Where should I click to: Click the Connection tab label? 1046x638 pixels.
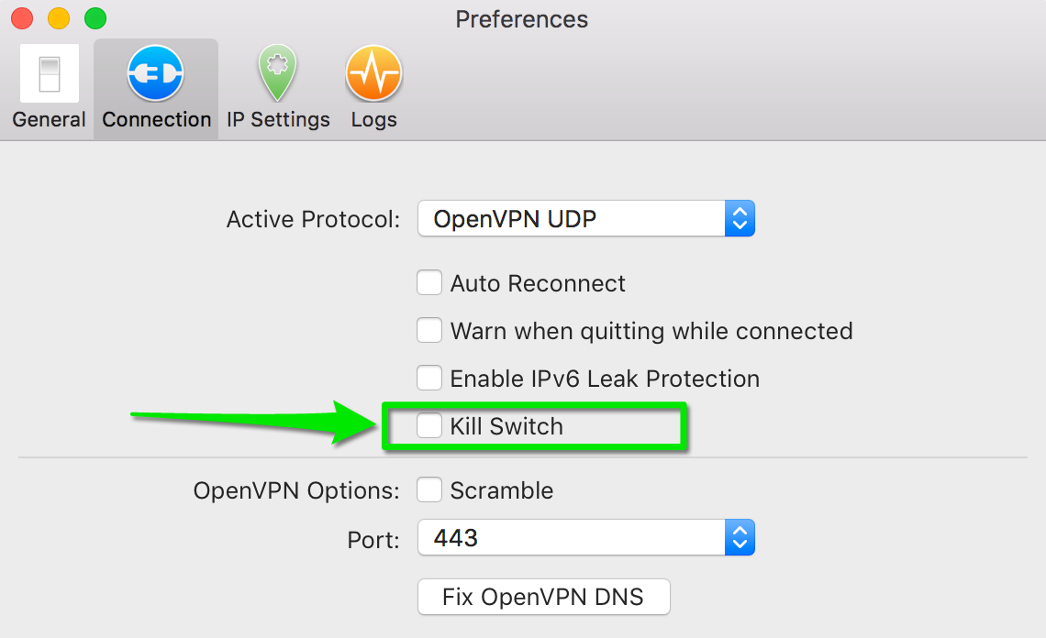[x=156, y=120]
